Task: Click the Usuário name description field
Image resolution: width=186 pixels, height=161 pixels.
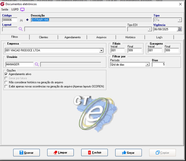Action: [x=71, y=64]
